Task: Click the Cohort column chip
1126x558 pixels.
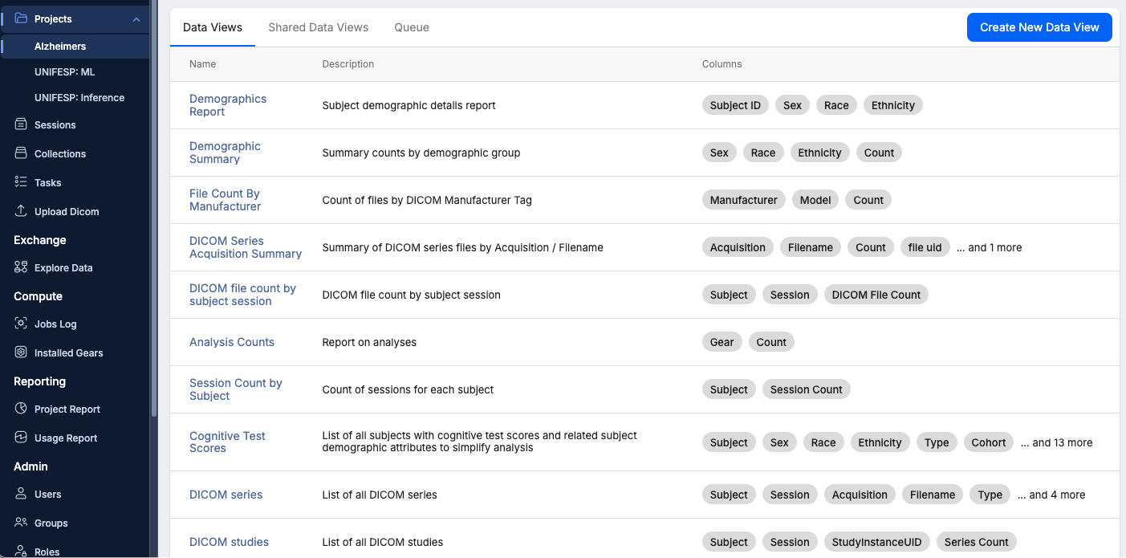Action: [989, 442]
